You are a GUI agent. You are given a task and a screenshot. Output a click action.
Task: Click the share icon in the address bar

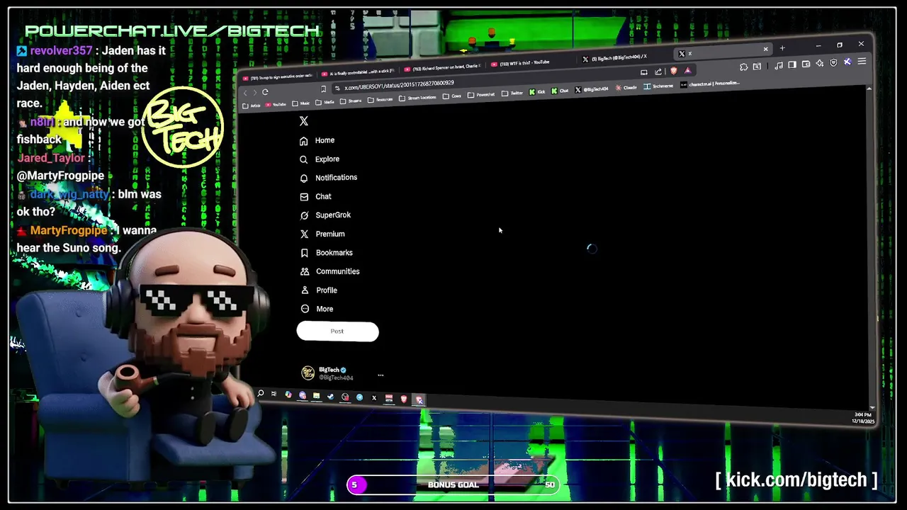(658, 72)
